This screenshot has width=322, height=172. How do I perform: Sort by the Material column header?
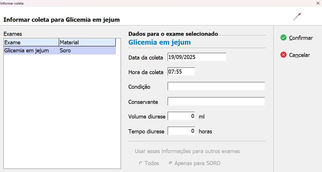coord(87,42)
